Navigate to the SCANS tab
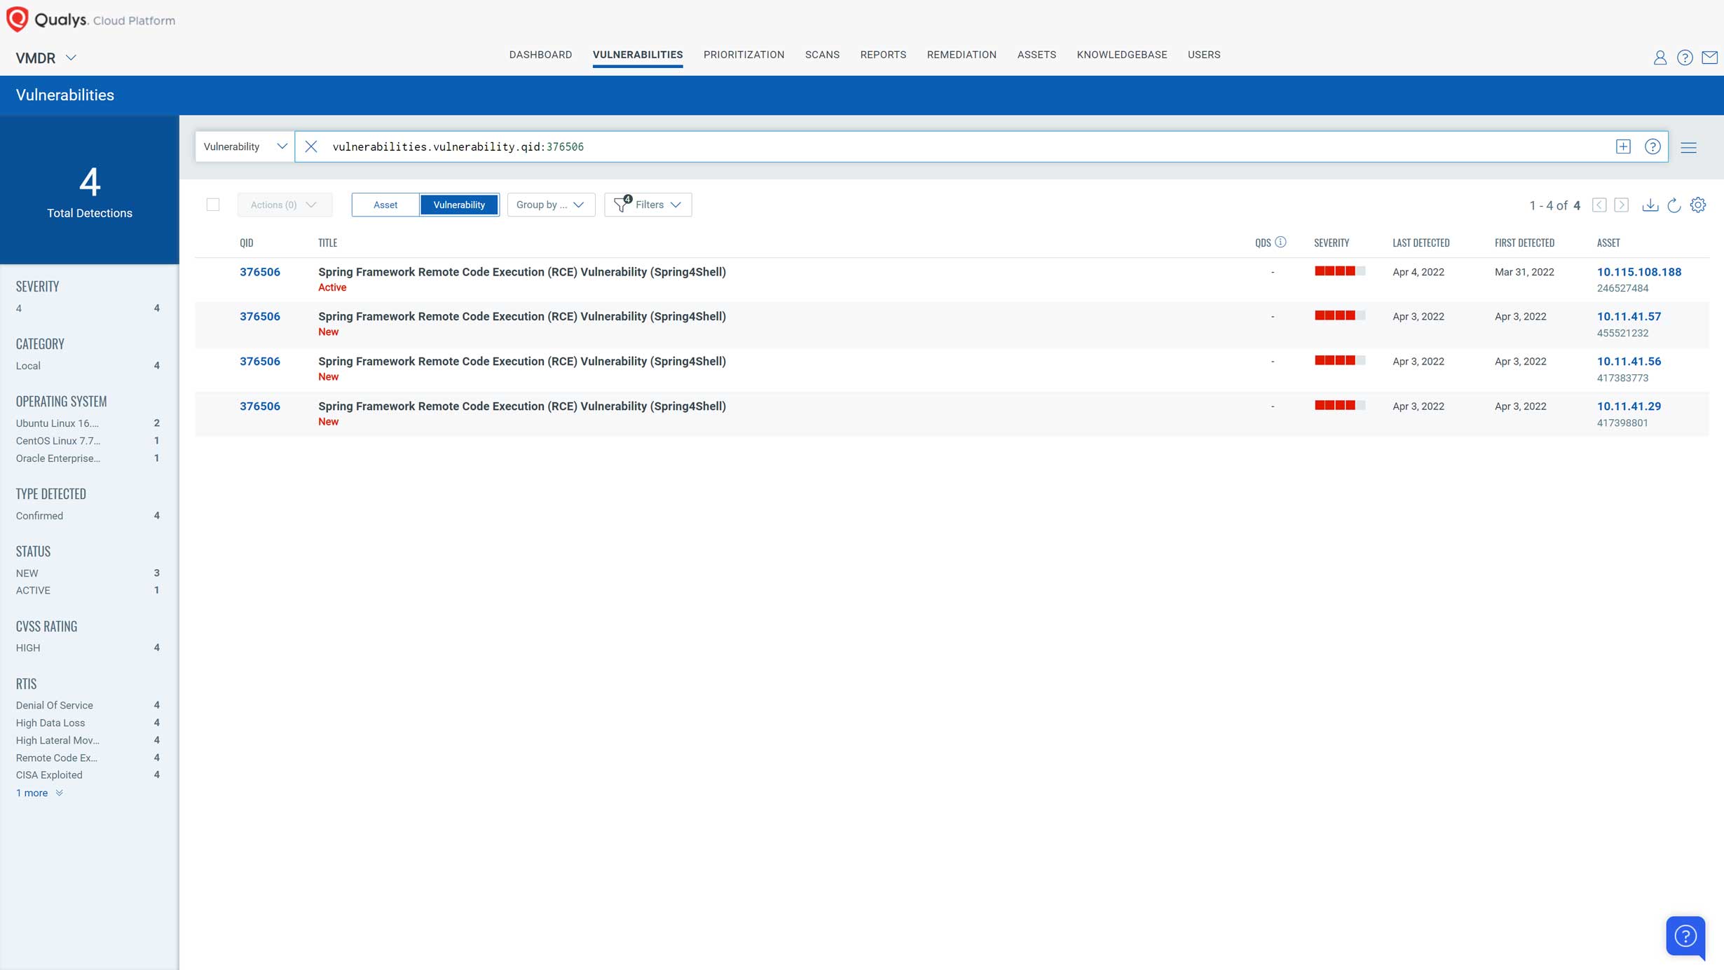 (822, 55)
